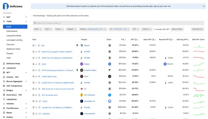
Task: Click the chain icon in IUSD row
Action: click(109, 64)
